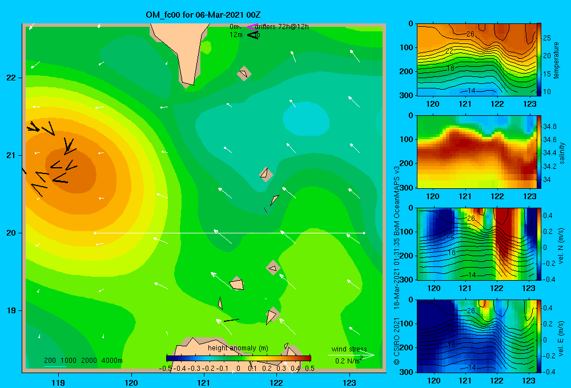Click latitude label 21 on main map axis
The image size is (571, 388).
(11, 155)
